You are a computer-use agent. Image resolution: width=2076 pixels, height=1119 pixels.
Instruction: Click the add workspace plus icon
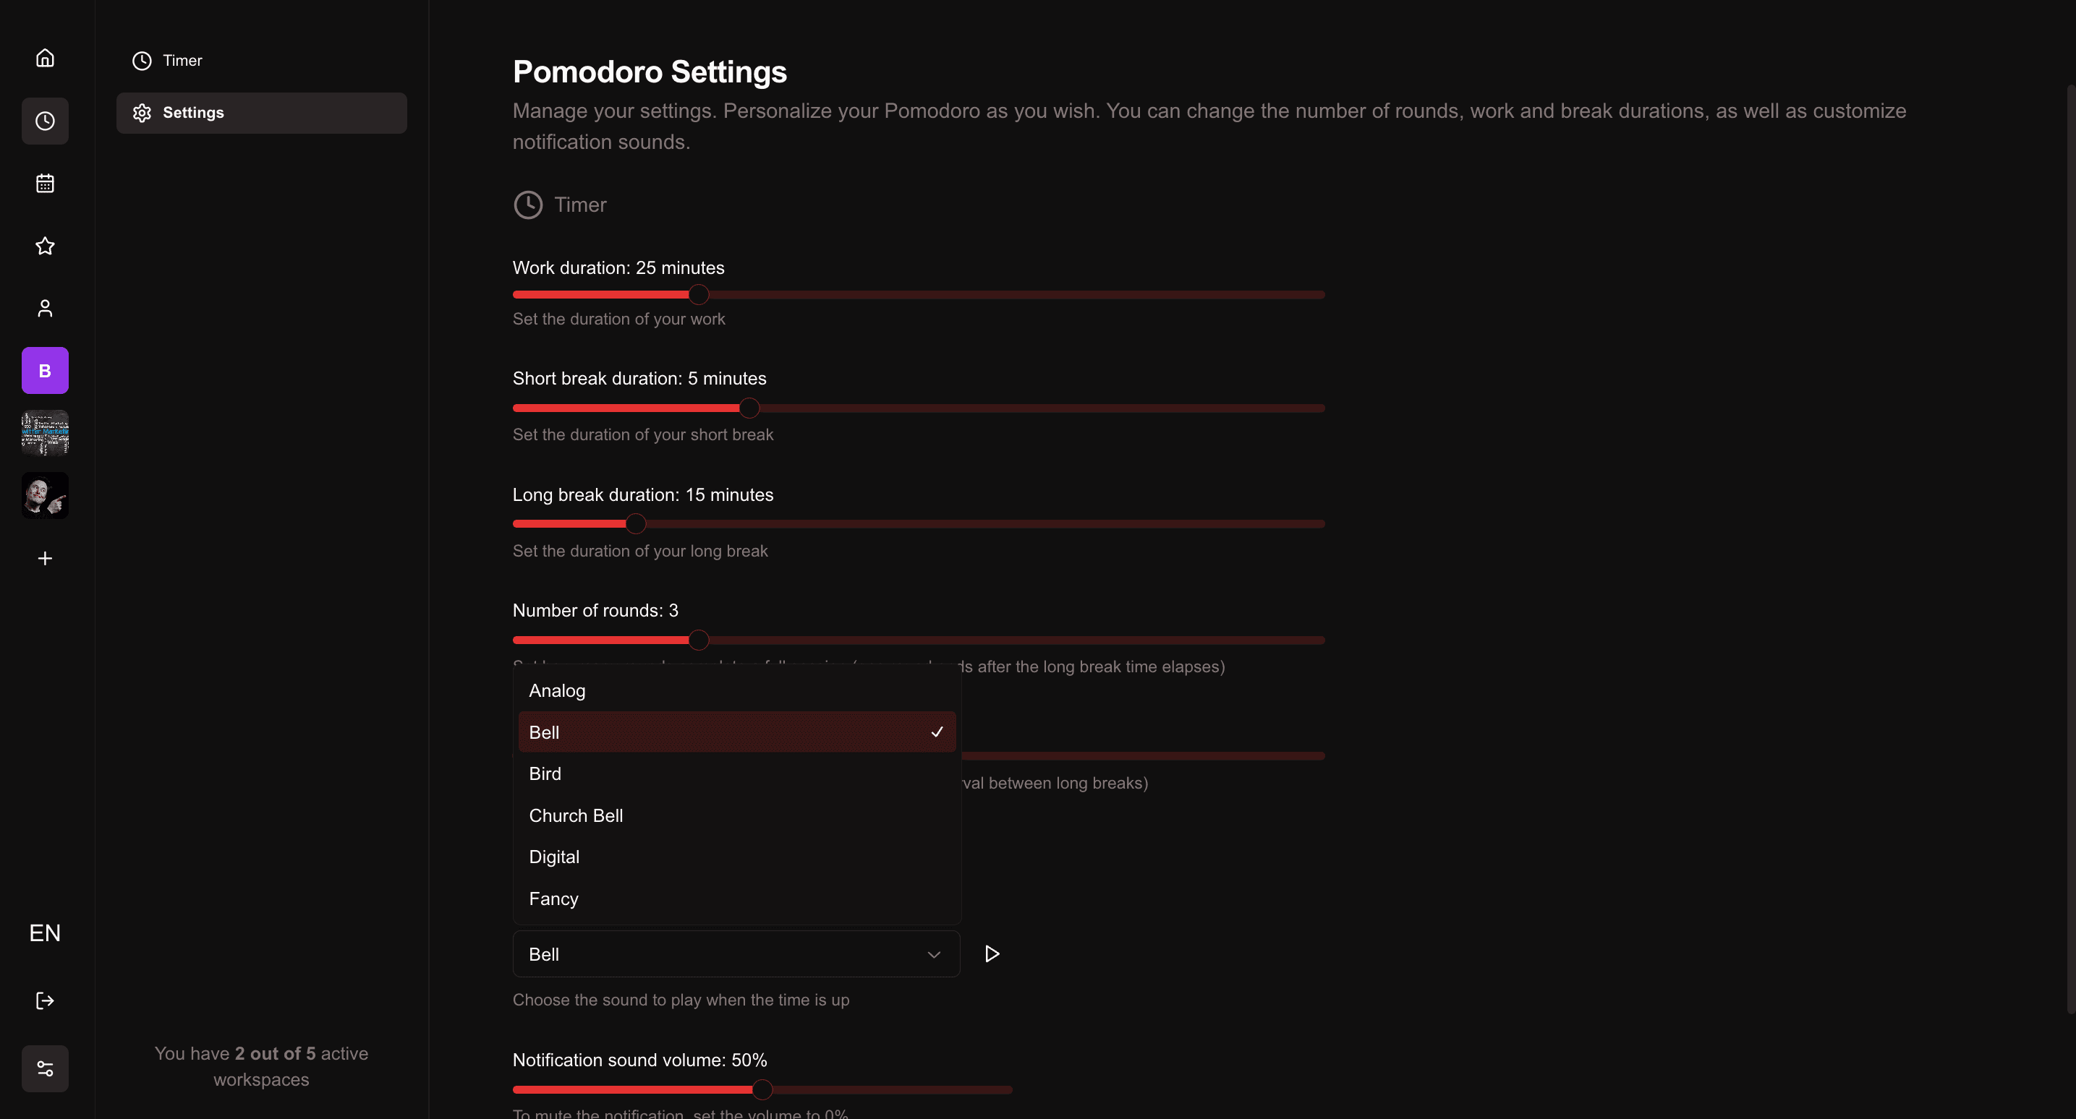44,557
